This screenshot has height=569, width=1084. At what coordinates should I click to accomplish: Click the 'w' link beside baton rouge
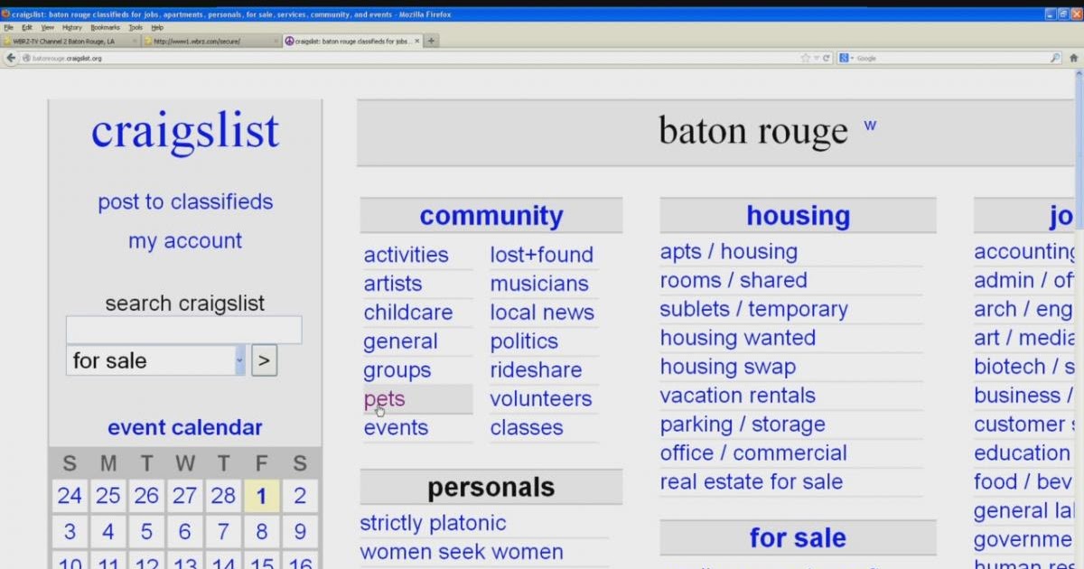[870, 126]
